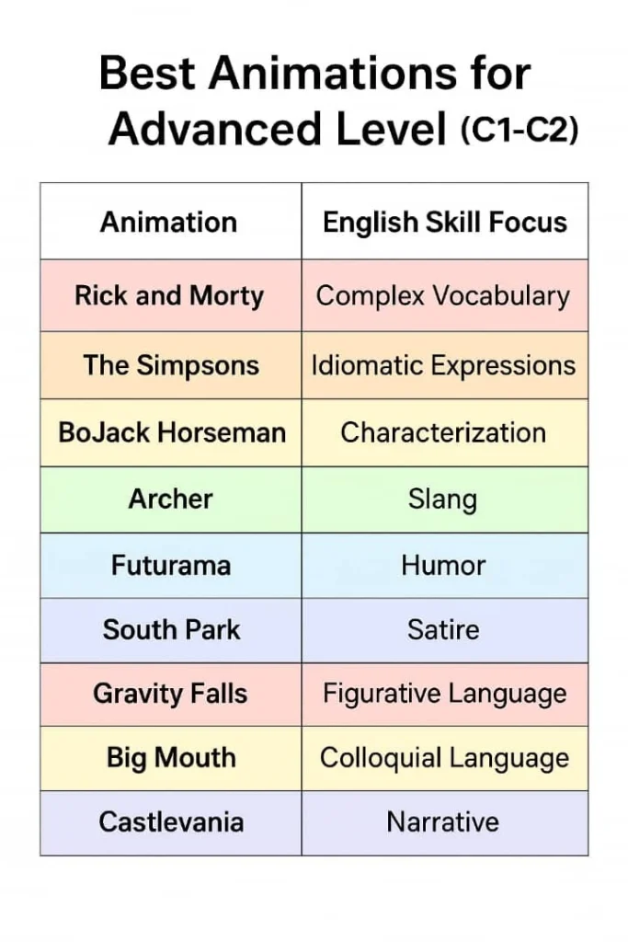Select the 'Futurama' cell
628x942 pixels.
click(x=170, y=566)
